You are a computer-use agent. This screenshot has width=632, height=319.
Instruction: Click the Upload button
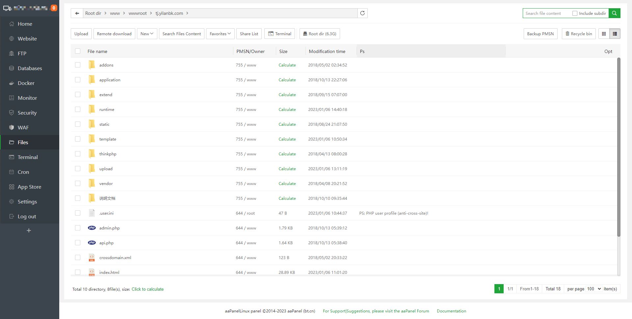[x=81, y=34]
